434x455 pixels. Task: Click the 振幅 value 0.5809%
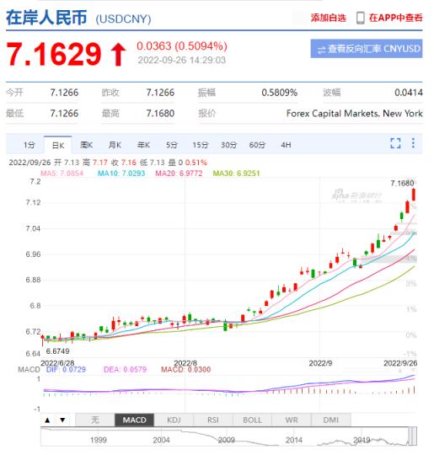tap(279, 93)
